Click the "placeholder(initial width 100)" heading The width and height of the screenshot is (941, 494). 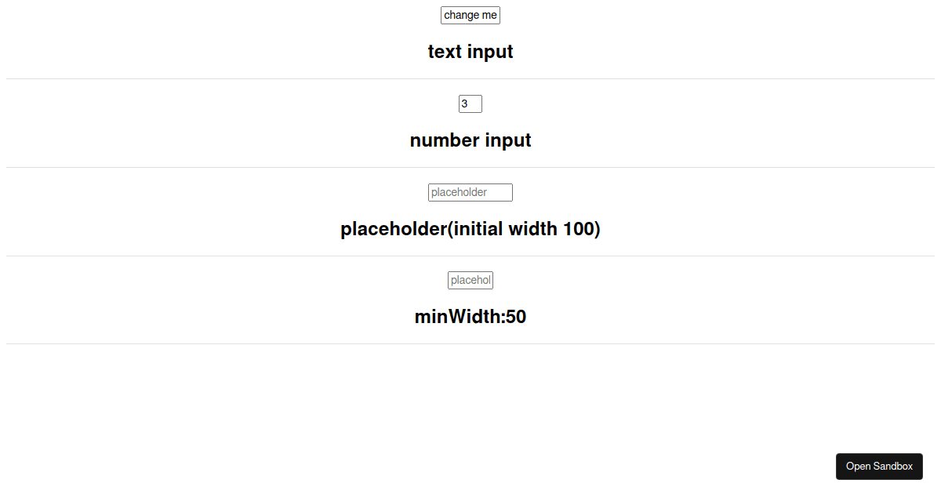[470, 229]
